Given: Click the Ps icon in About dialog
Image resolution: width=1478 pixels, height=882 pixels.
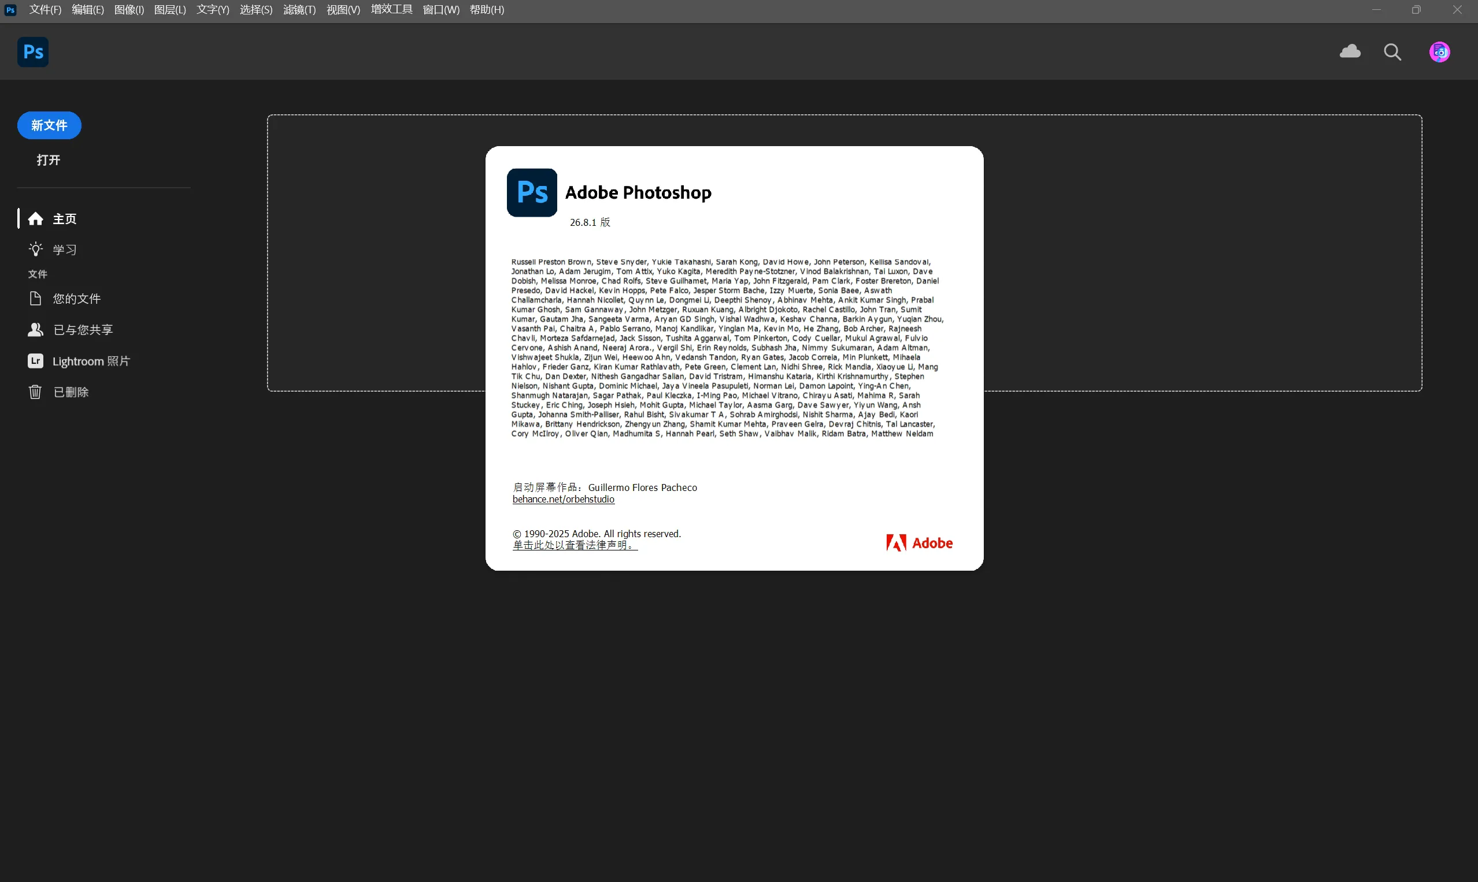Looking at the screenshot, I should (x=532, y=192).
